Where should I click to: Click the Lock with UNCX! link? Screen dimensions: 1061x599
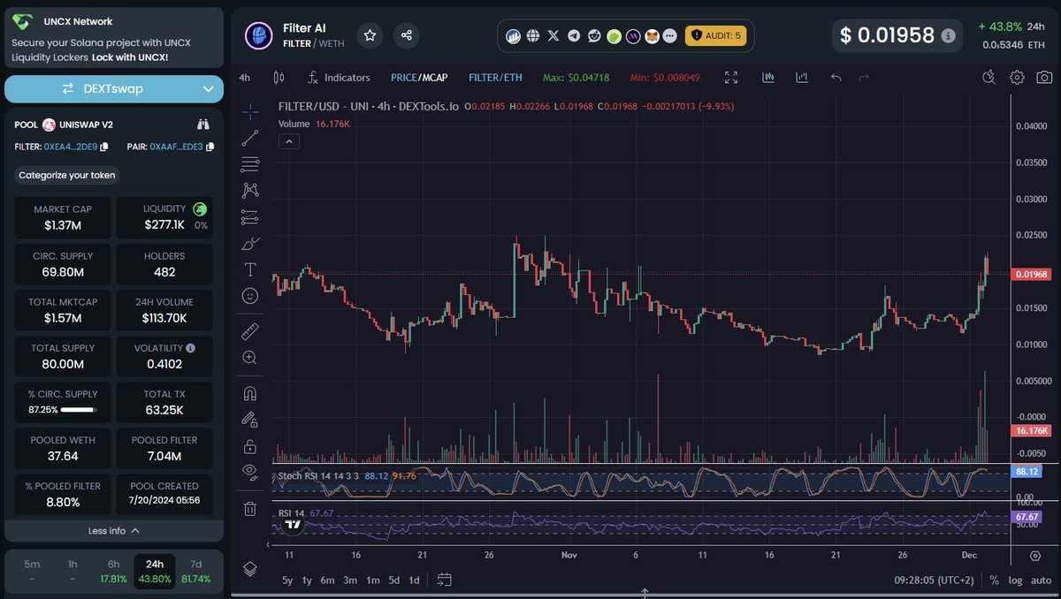[130, 57]
